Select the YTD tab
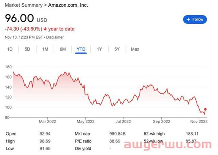 (81, 49)
